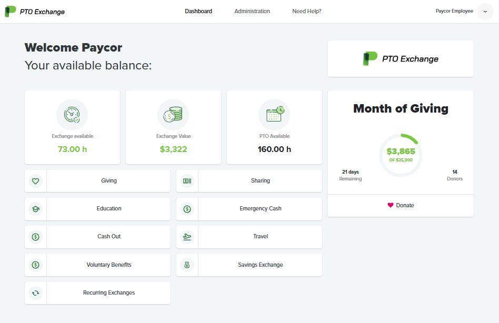
Task: Open the Administration menu
Action: click(x=252, y=11)
